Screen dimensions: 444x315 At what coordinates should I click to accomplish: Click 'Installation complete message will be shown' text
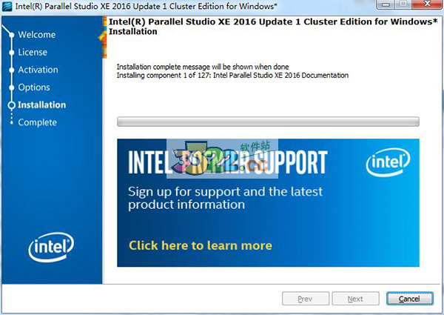[203, 67]
